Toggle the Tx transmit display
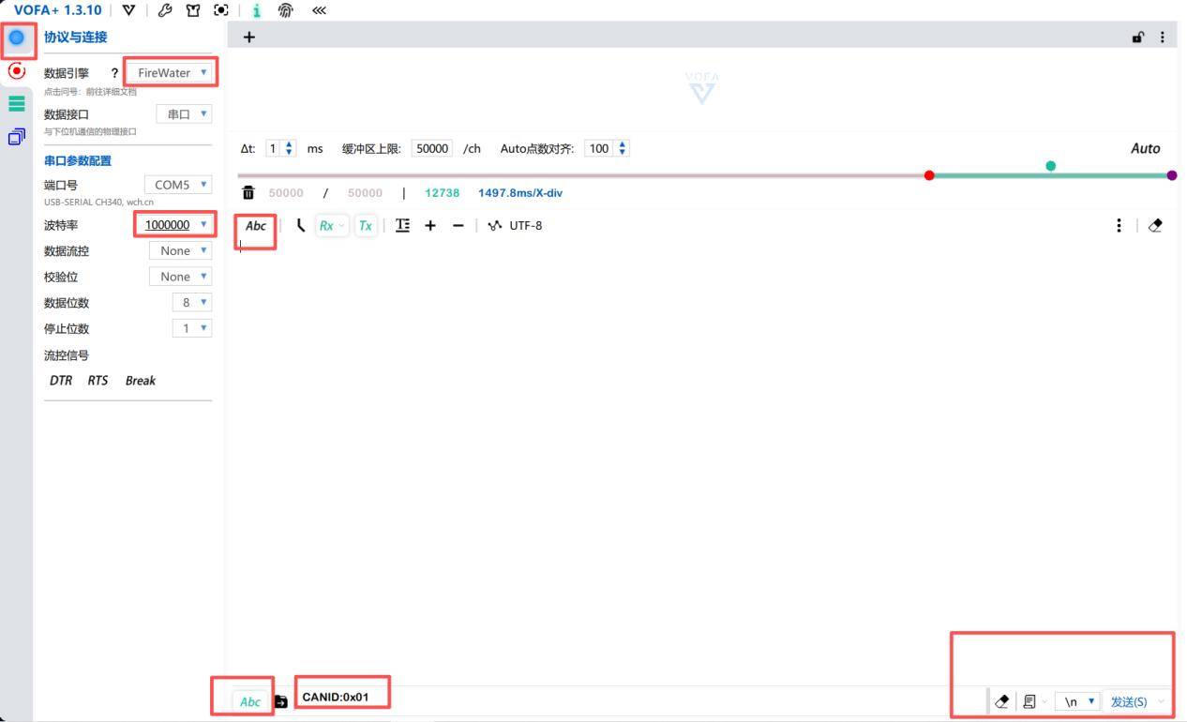Screen dimensions: 1187x722 (x=366, y=226)
